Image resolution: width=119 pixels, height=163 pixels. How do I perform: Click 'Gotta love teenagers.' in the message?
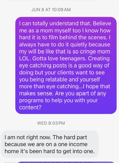[x=59, y=59]
